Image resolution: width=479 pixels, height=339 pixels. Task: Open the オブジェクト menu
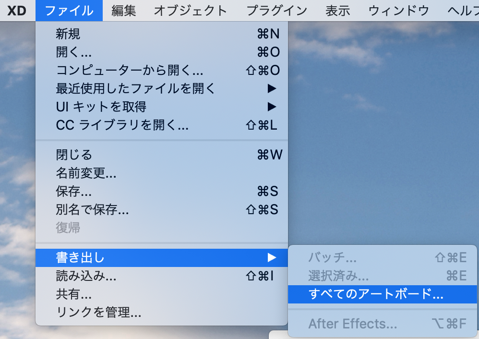click(x=191, y=11)
